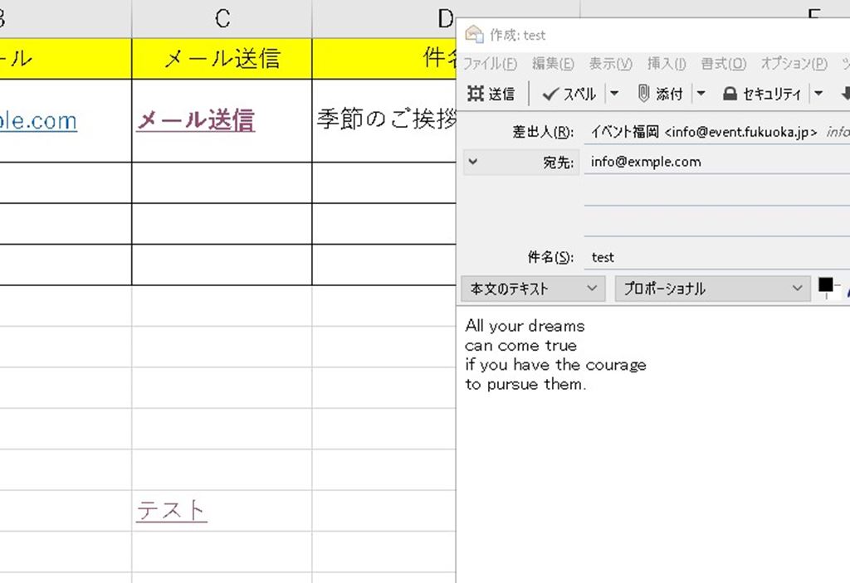The height and width of the screenshot is (583, 850).
Task: Open the 書式(O) menu
Action: (x=723, y=64)
